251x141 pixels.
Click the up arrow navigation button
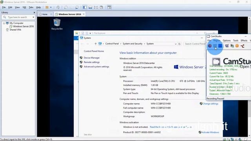pos(96,44)
